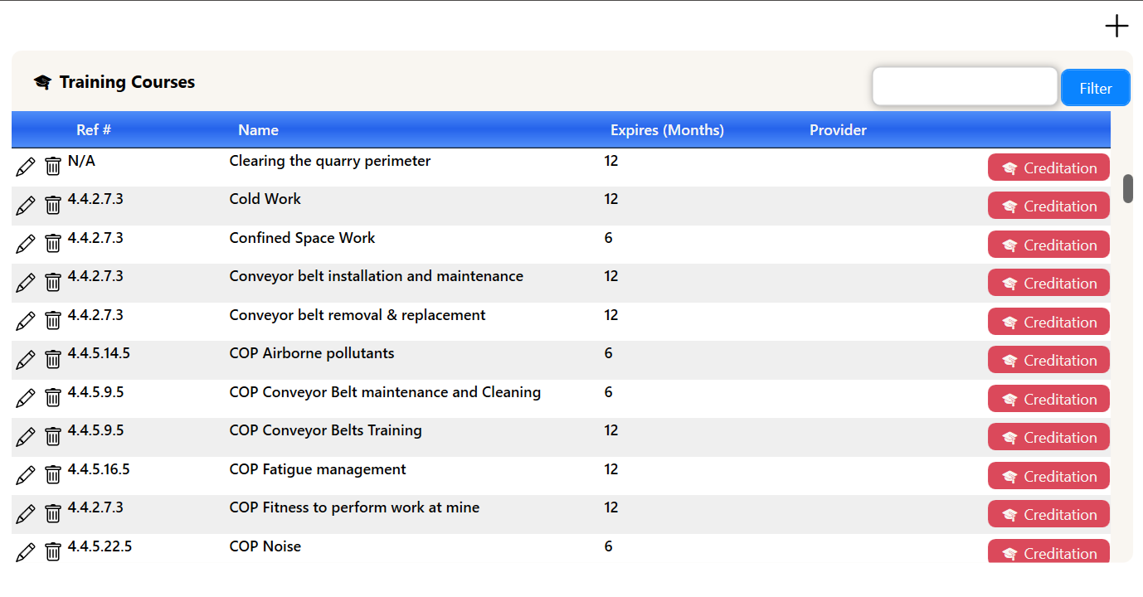This screenshot has height=597, width=1143.
Task: Delete Conveyor belt installation and maintenance course
Action: (x=53, y=283)
